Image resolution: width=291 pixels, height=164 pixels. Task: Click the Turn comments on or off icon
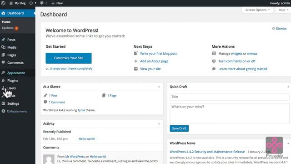click(x=214, y=61)
